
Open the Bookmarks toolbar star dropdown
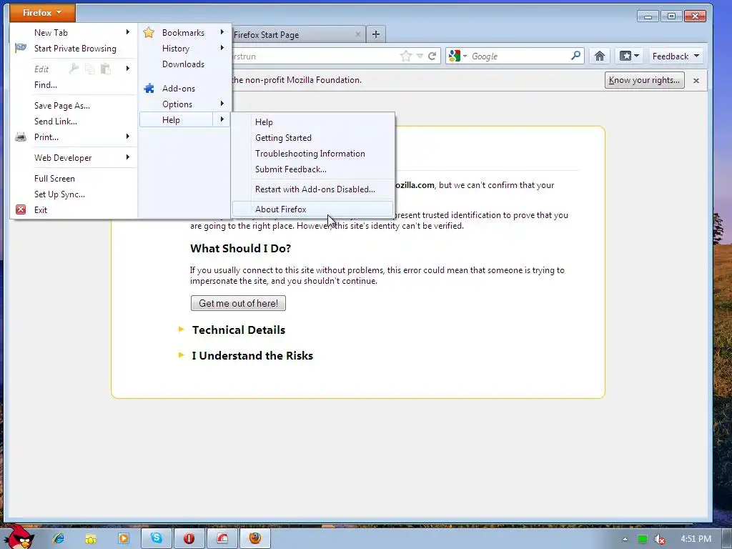pos(629,56)
